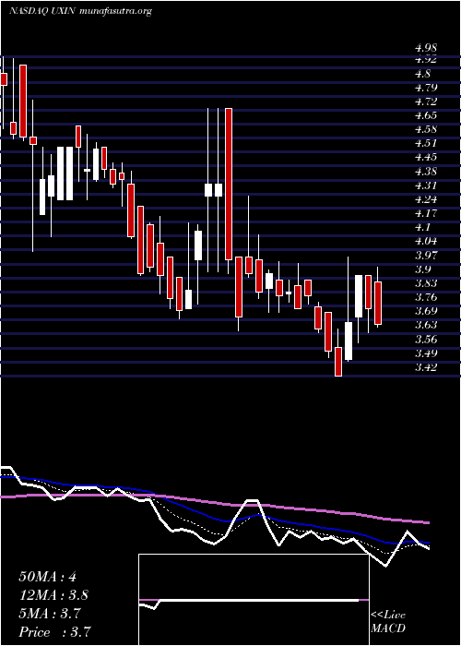This screenshot has width=461, height=646.
Task: Click the MACD inset chart box
Action: point(254,600)
